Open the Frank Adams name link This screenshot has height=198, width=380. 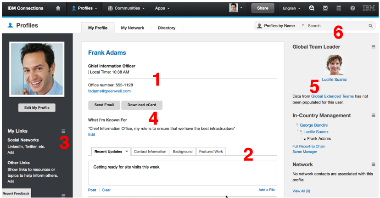(x=107, y=53)
